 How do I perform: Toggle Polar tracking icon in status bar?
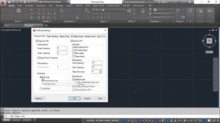[x=140, y=120]
